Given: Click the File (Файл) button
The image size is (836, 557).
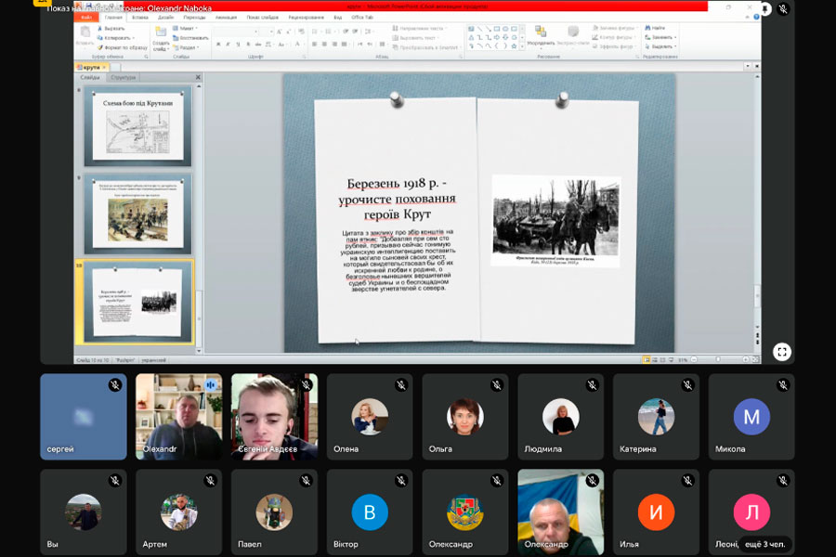Looking at the screenshot, I should coord(86,17).
